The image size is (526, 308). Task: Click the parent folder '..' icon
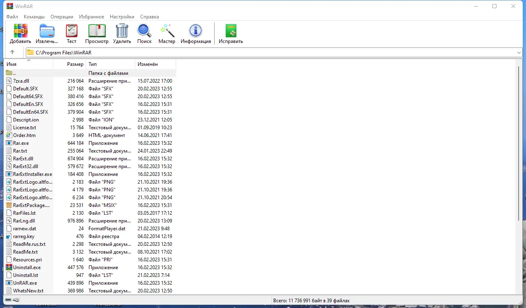point(9,73)
